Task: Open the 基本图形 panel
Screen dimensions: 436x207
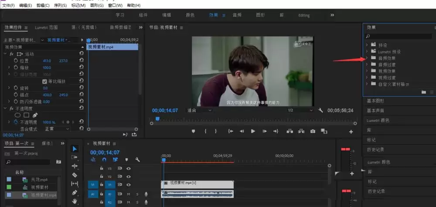Action: pyautogui.click(x=375, y=101)
